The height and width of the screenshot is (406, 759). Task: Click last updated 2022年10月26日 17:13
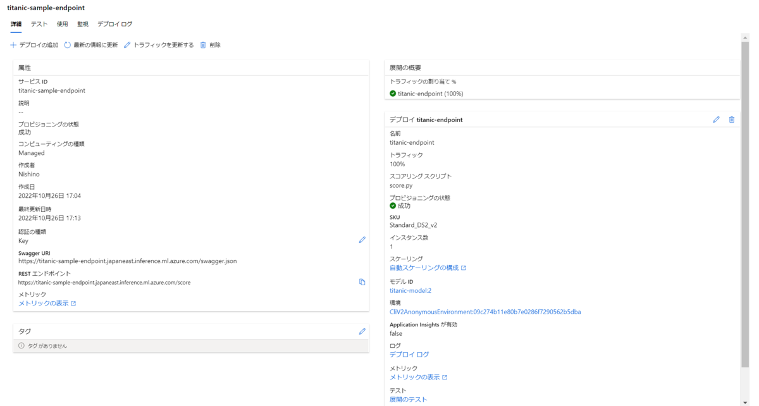(x=50, y=218)
